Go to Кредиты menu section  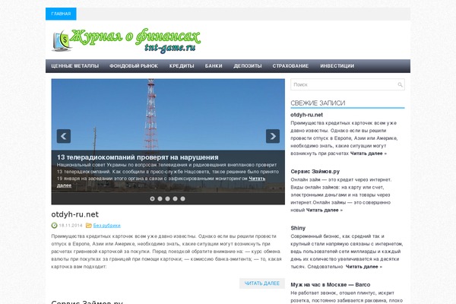click(182, 66)
